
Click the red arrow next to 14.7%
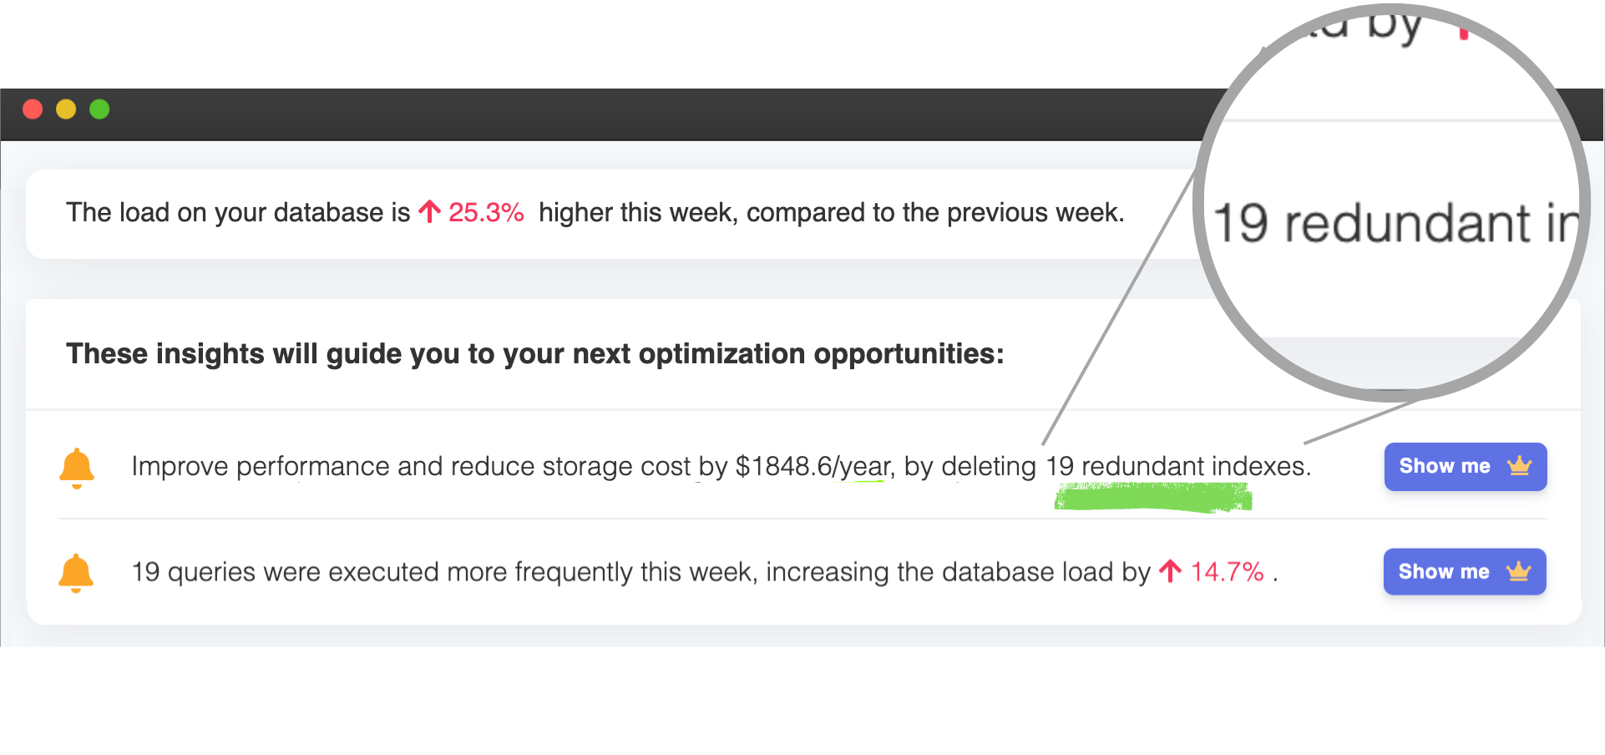point(1171,571)
